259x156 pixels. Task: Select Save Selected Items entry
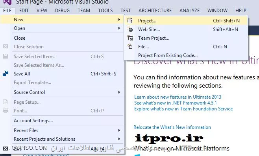click(62, 57)
